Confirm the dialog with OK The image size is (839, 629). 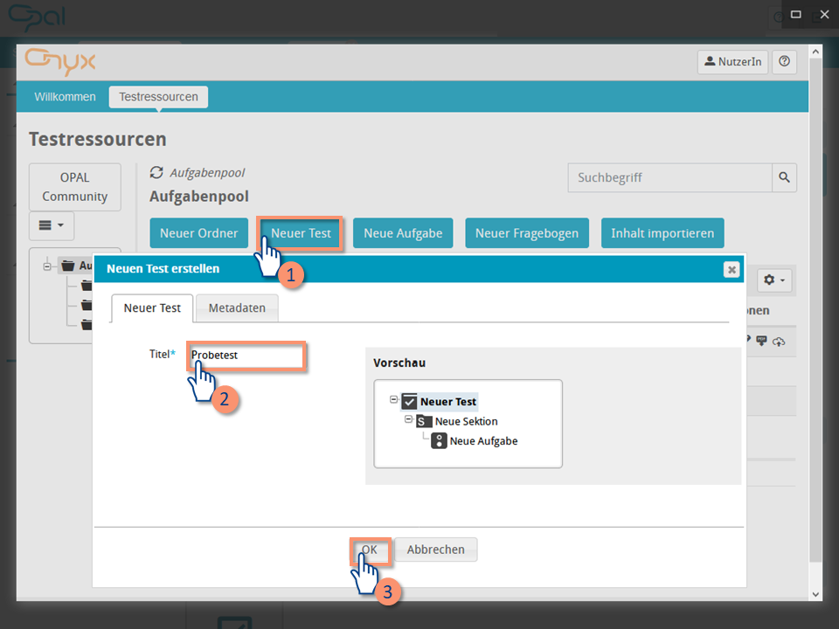370,550
